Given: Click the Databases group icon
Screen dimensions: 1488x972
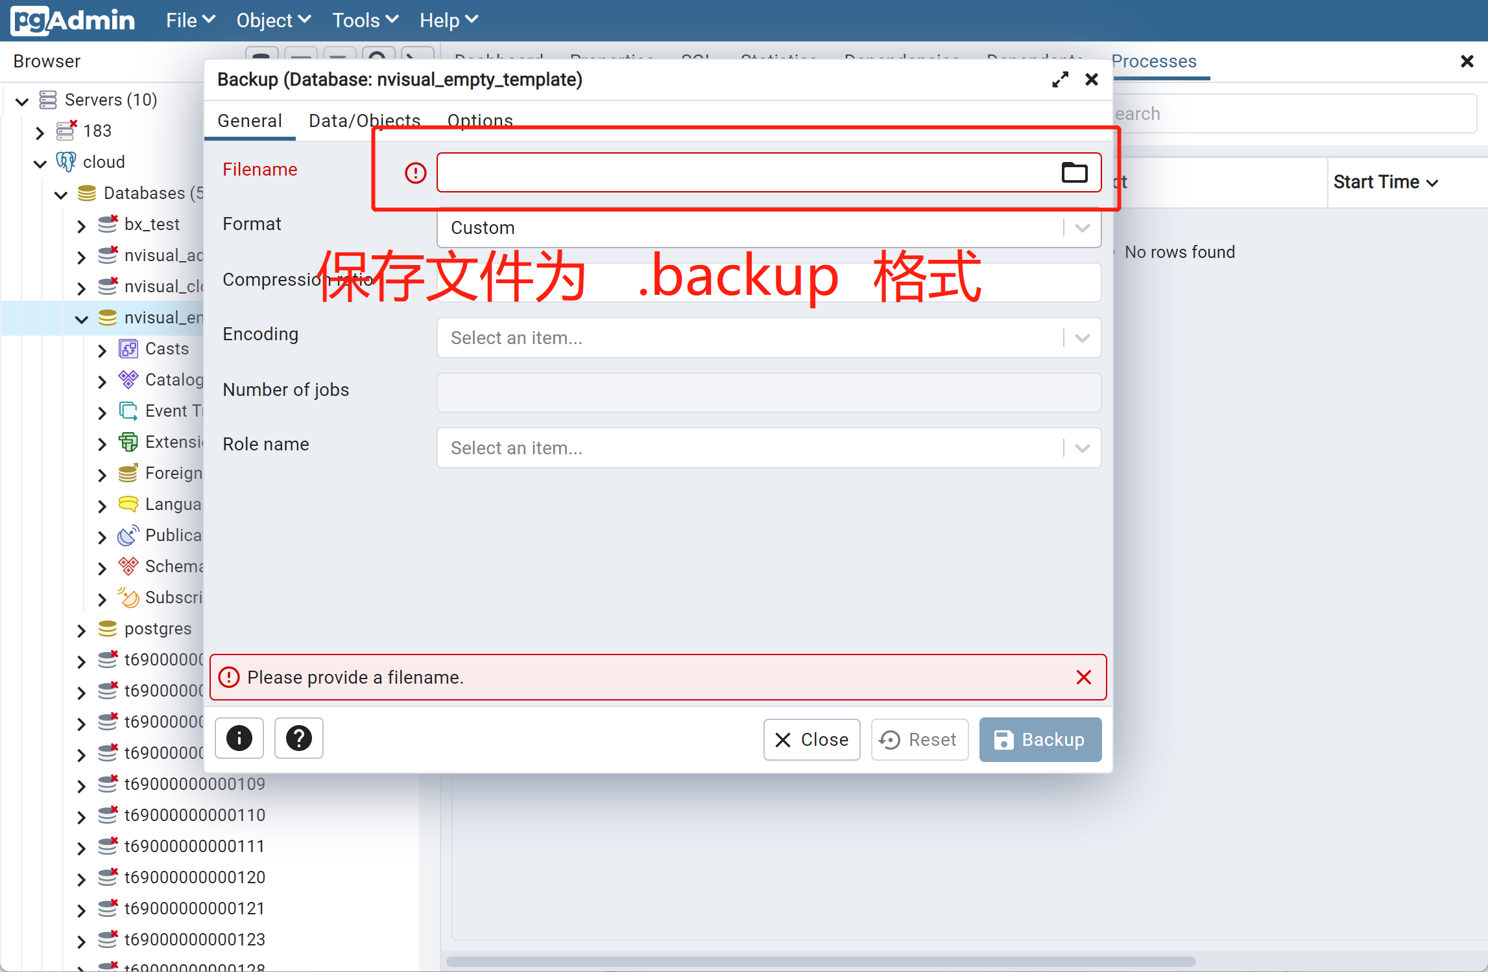Looking at the screenshot, I should pyautogui.click(x=86, y=193).
